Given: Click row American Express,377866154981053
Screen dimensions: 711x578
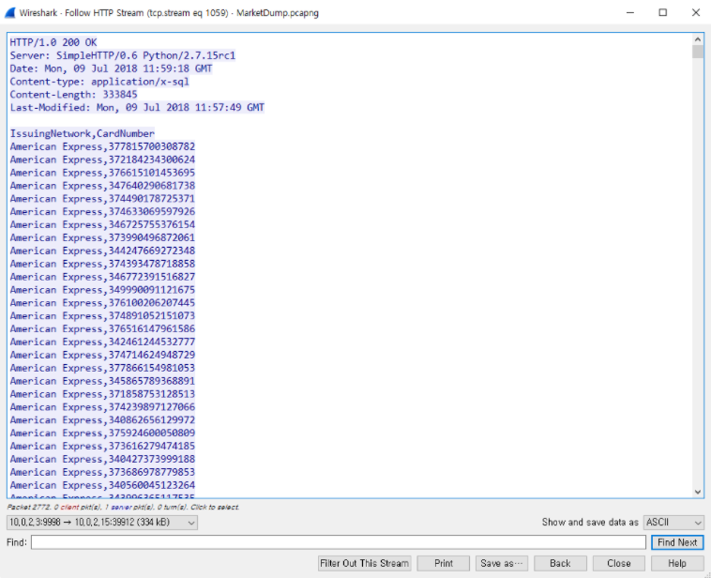Looking at the screenshot, I should pos(102,369).
